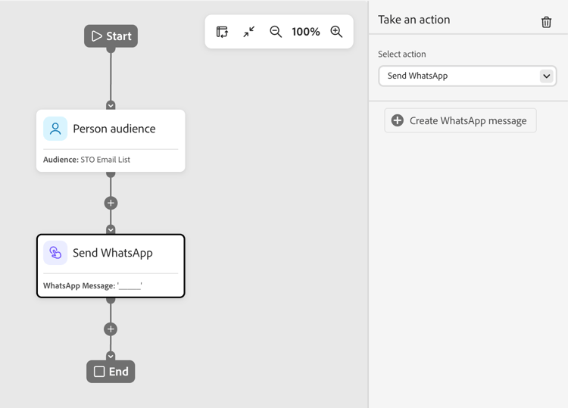This screenshot has width=568, height=408.
Task: Select the Person audience node card
Action: 111,141
